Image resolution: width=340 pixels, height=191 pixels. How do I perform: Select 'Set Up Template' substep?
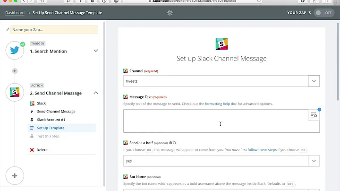coord(62,128)
